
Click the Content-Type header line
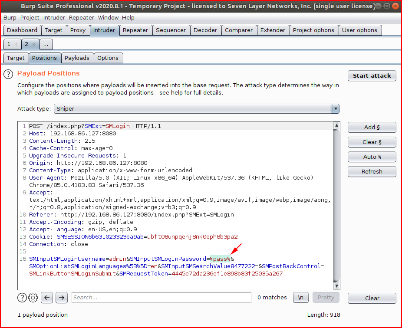click(x=111, y=171)
